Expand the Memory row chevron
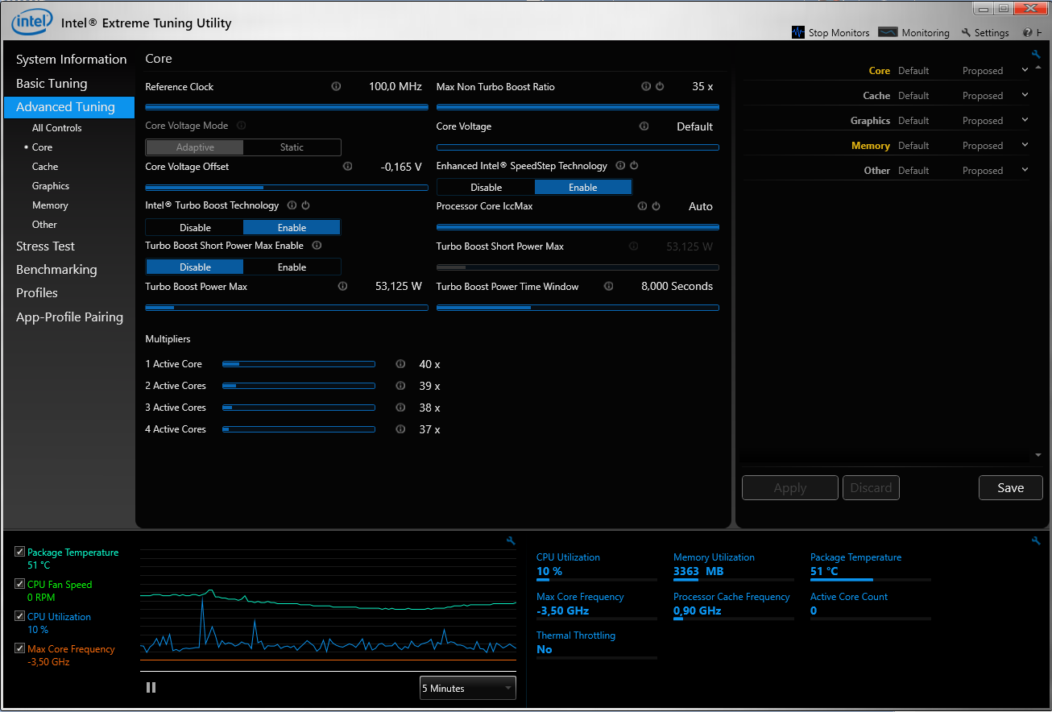The image size is (1052, 712). click(x=1025, y=145)
